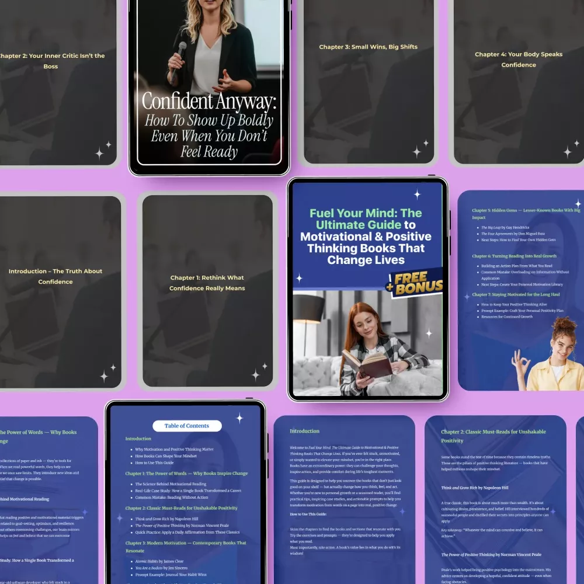Click the How to Use This Guide subheading
584x584 pixels.
308,514
